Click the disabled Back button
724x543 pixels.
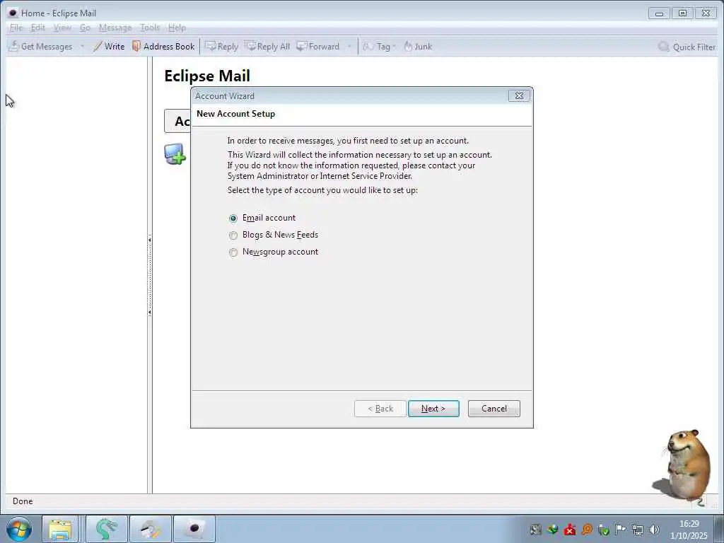[x=380, y=409]
